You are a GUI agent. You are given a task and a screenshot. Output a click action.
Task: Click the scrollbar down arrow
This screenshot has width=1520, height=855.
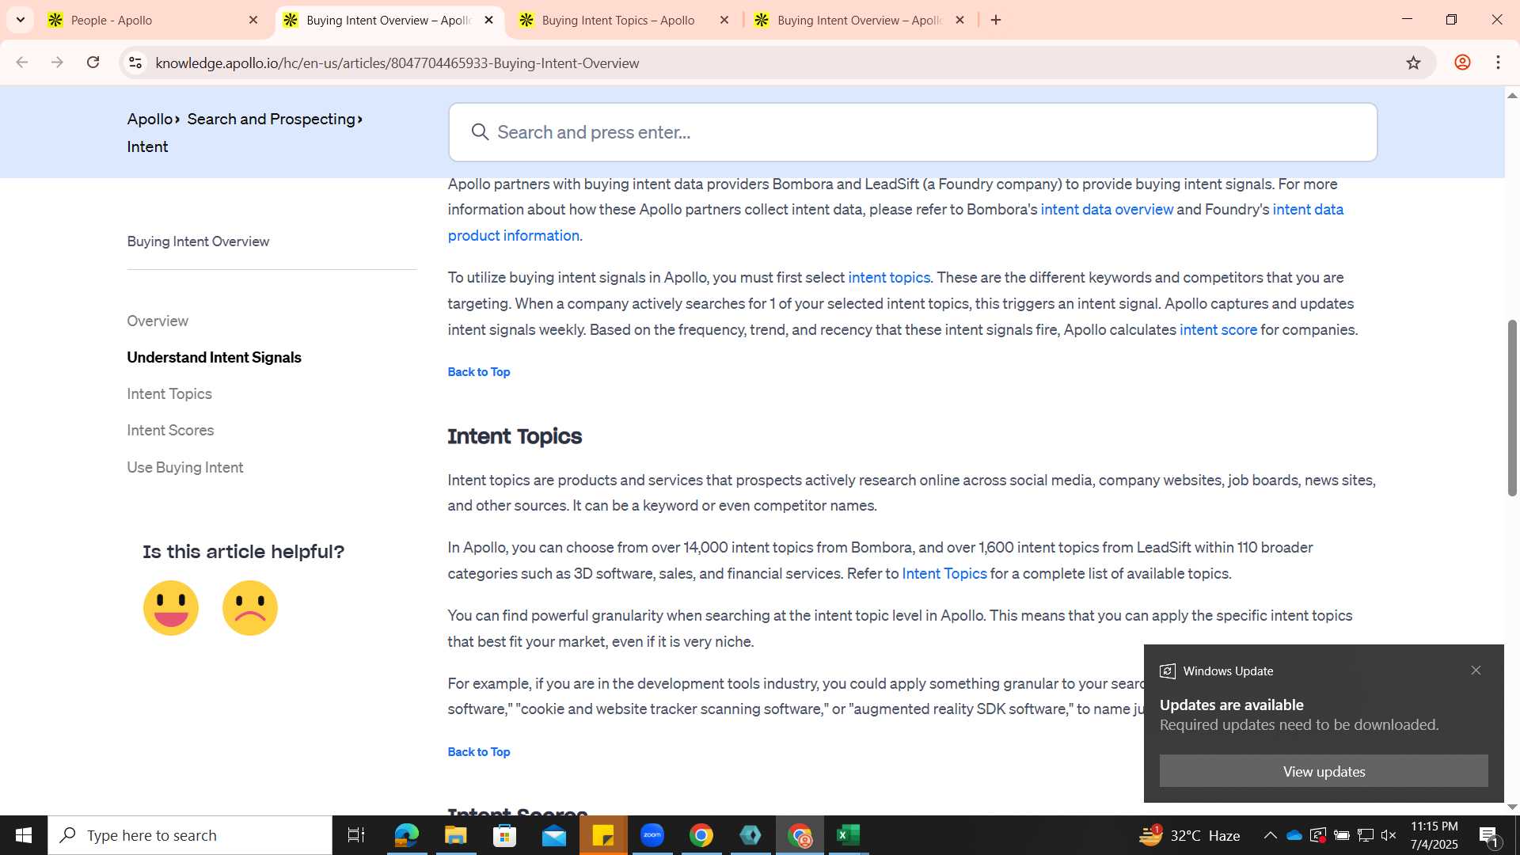[x=1512, y=807]
